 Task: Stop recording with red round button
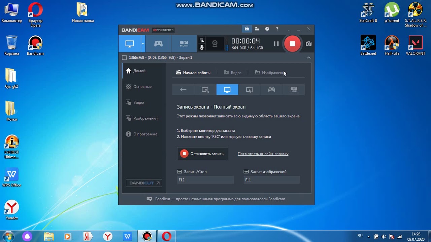292,44
